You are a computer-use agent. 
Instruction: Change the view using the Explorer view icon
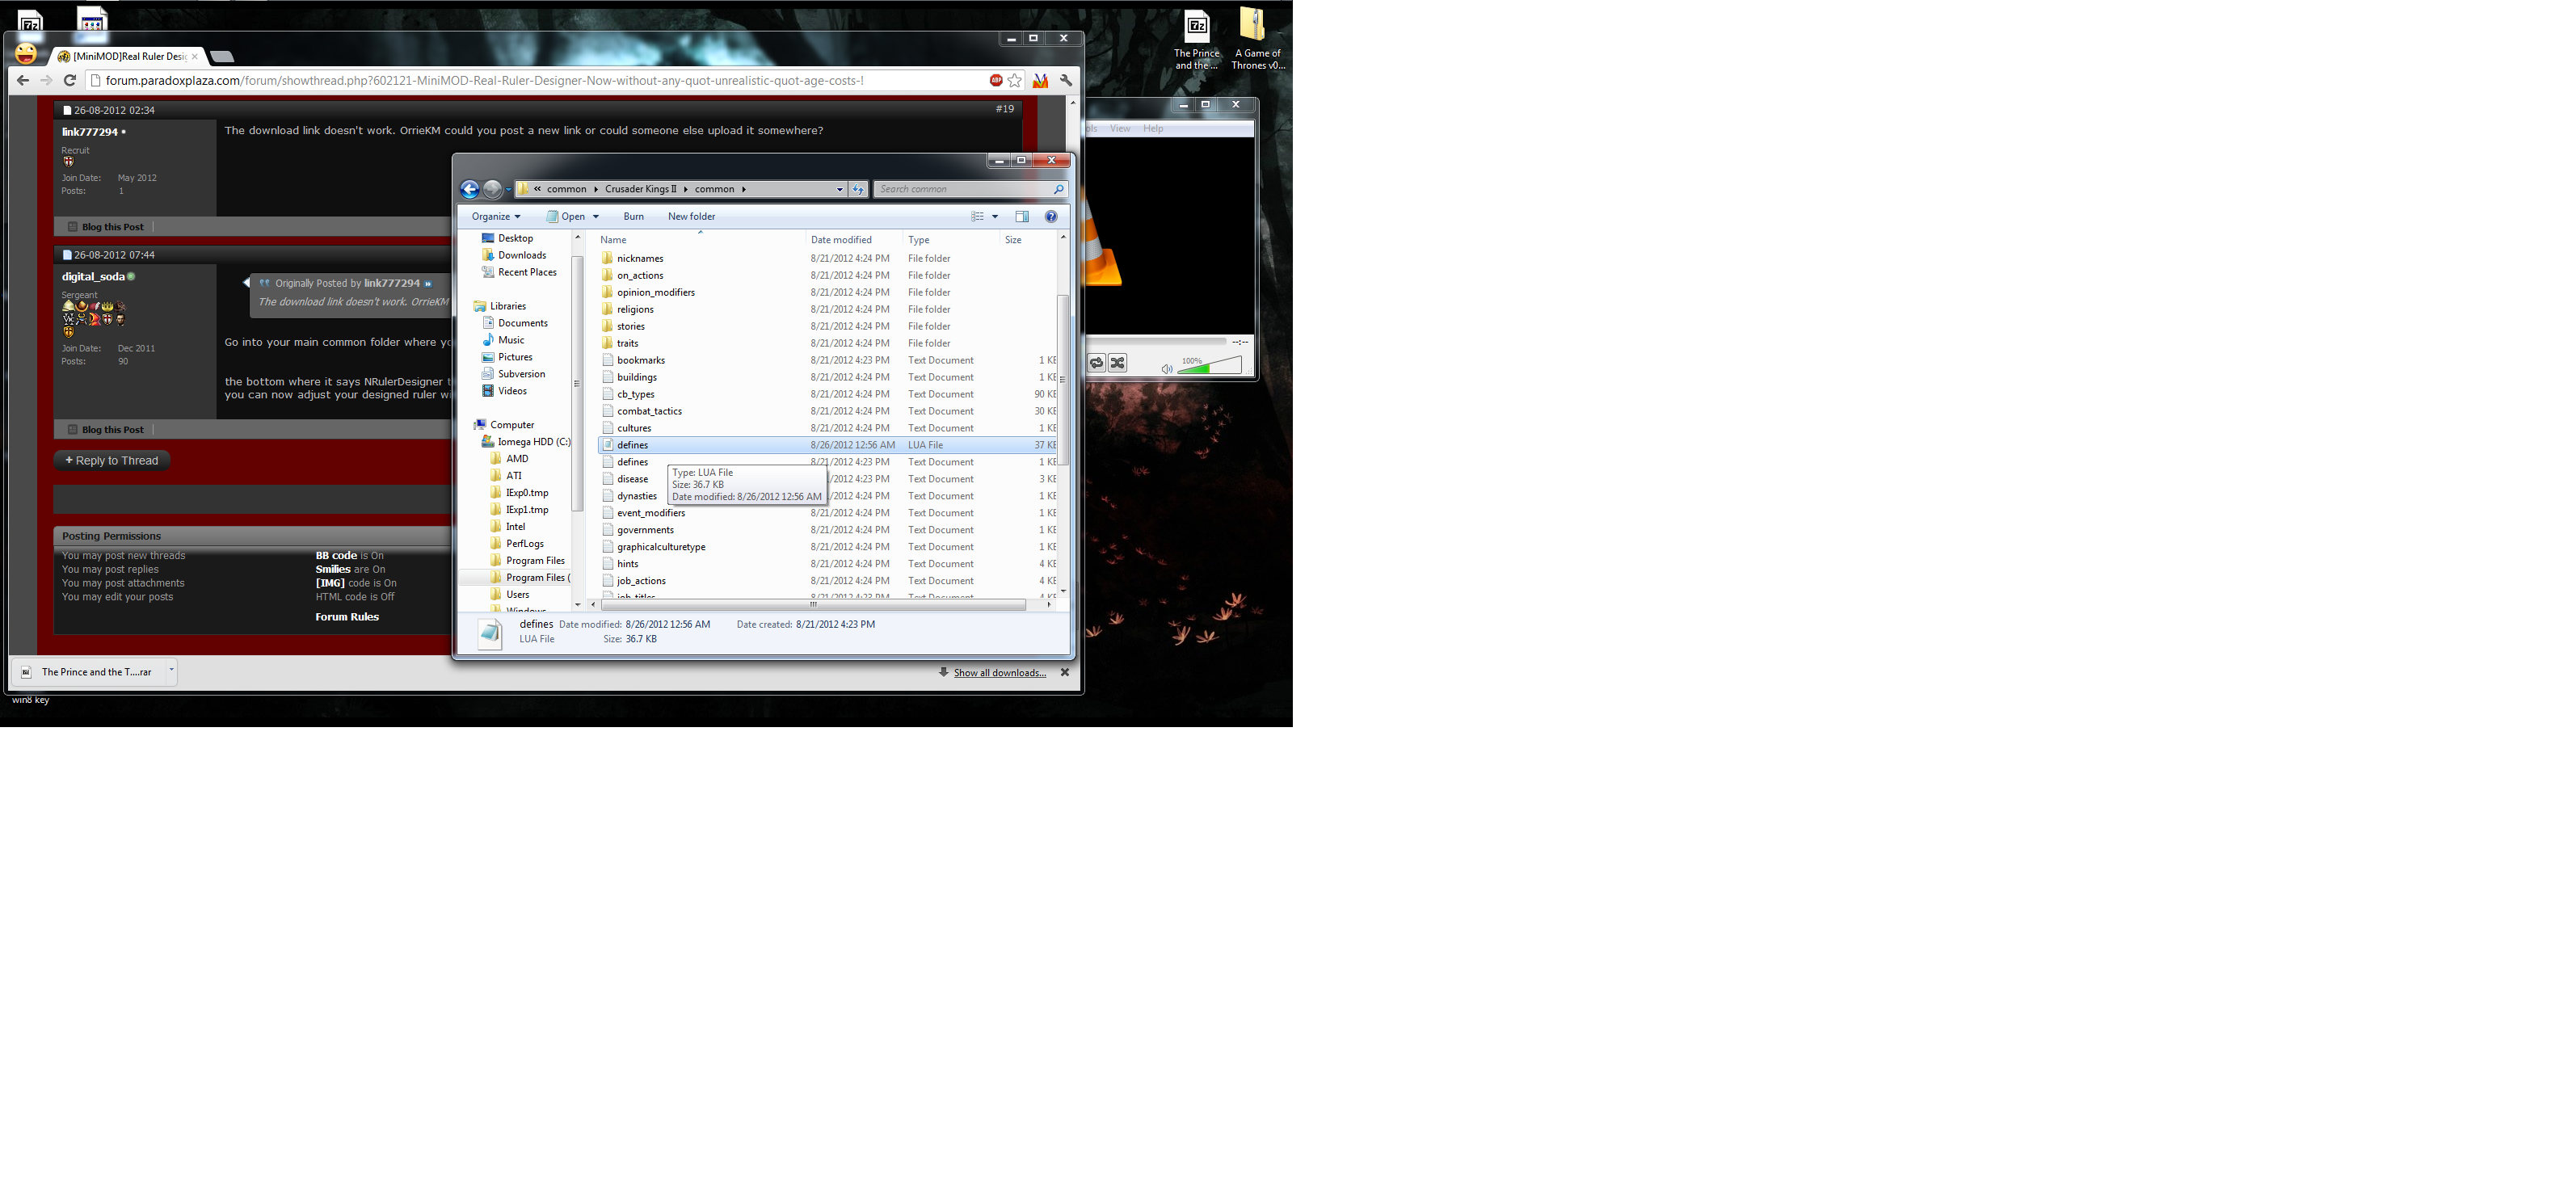pos(978,216)
